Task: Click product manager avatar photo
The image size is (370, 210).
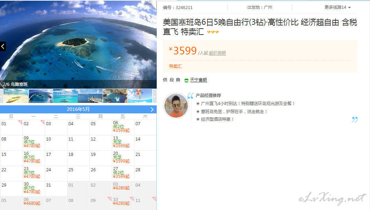Action: tap(176, 105)
